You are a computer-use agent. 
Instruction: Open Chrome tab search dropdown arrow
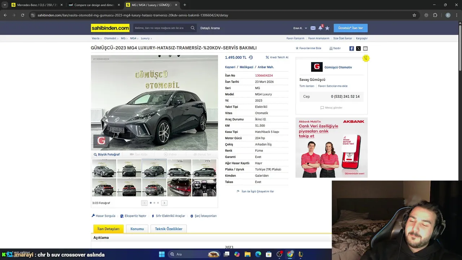5,5
